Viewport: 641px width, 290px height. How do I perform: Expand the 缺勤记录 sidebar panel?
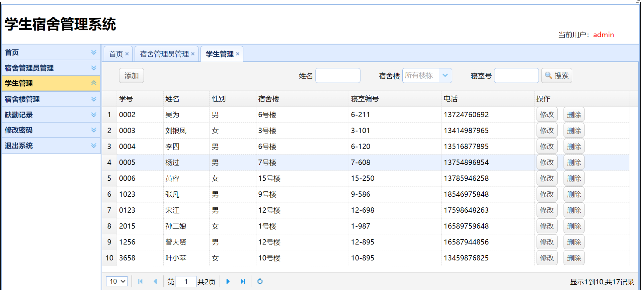point(94,115)
